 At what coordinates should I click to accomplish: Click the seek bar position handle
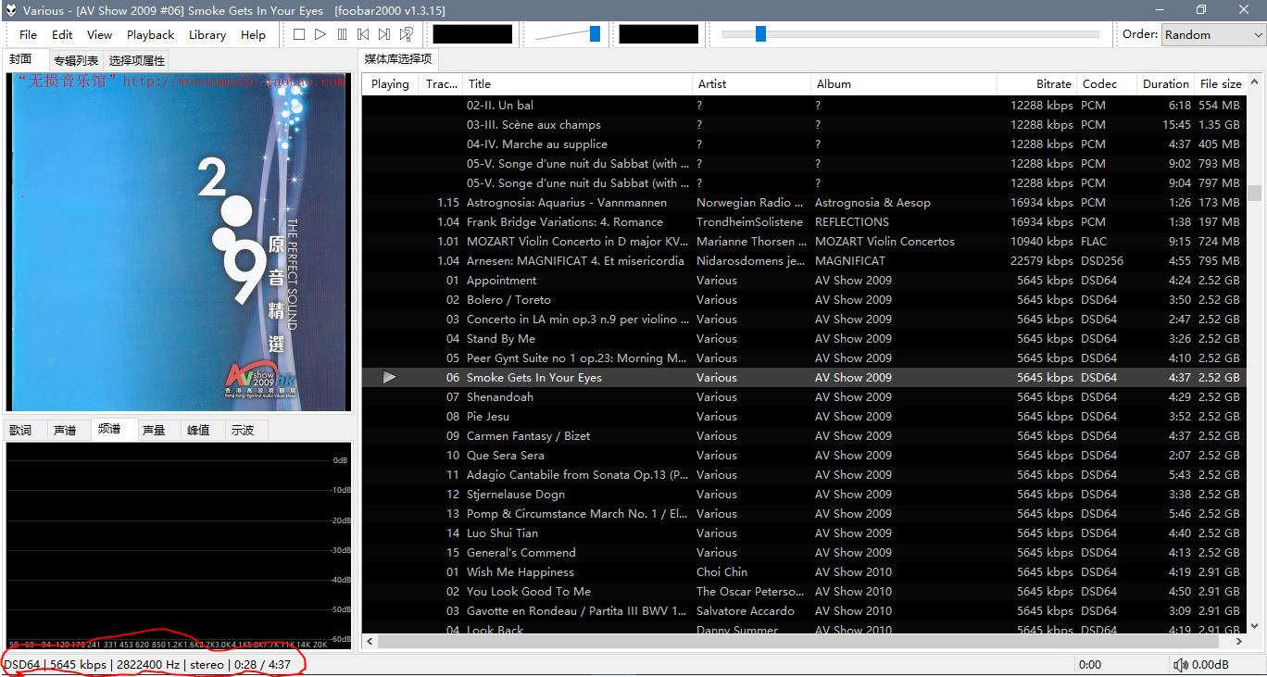(760, 34)
